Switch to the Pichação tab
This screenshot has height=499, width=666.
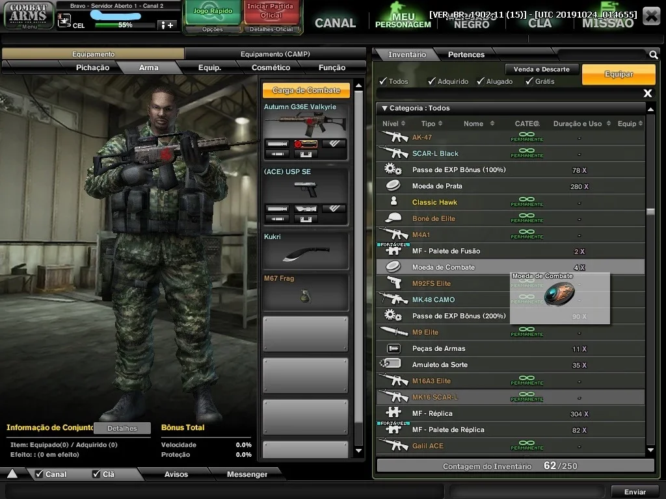(x=92, y=68)
